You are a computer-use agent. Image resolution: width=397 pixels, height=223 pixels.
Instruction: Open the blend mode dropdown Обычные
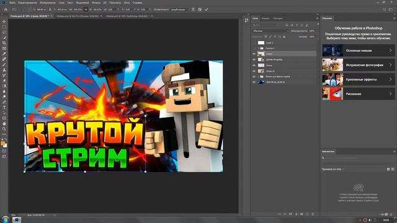[x=270, y=31]
